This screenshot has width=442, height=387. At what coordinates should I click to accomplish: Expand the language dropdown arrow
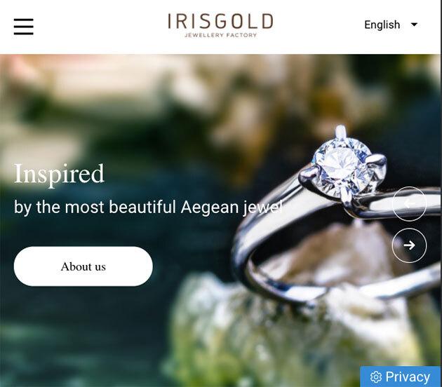(414, 25)
